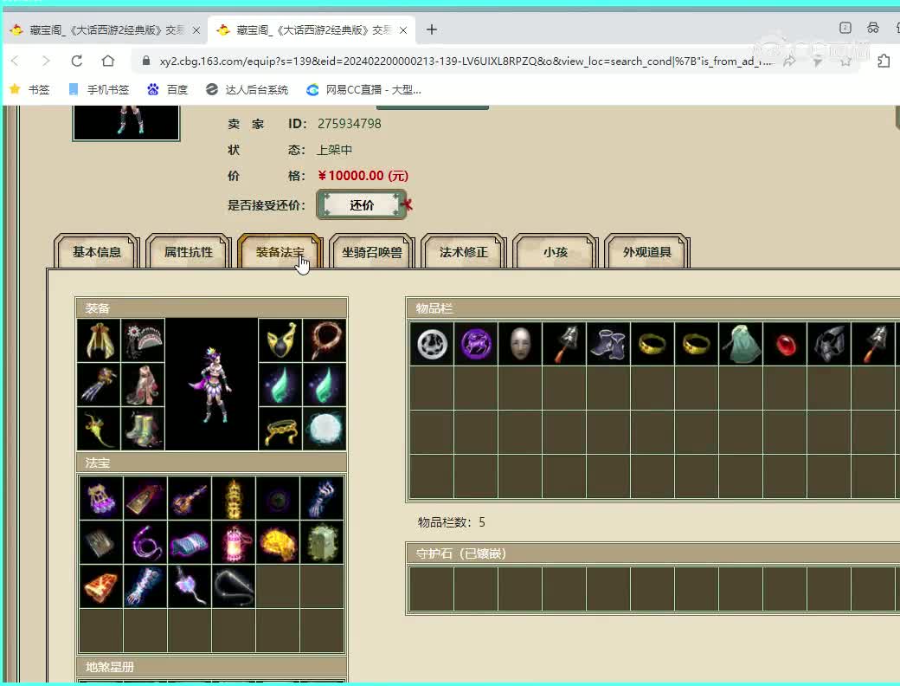
Task: Click the purple boots inventory item
Action: point(608,344)
